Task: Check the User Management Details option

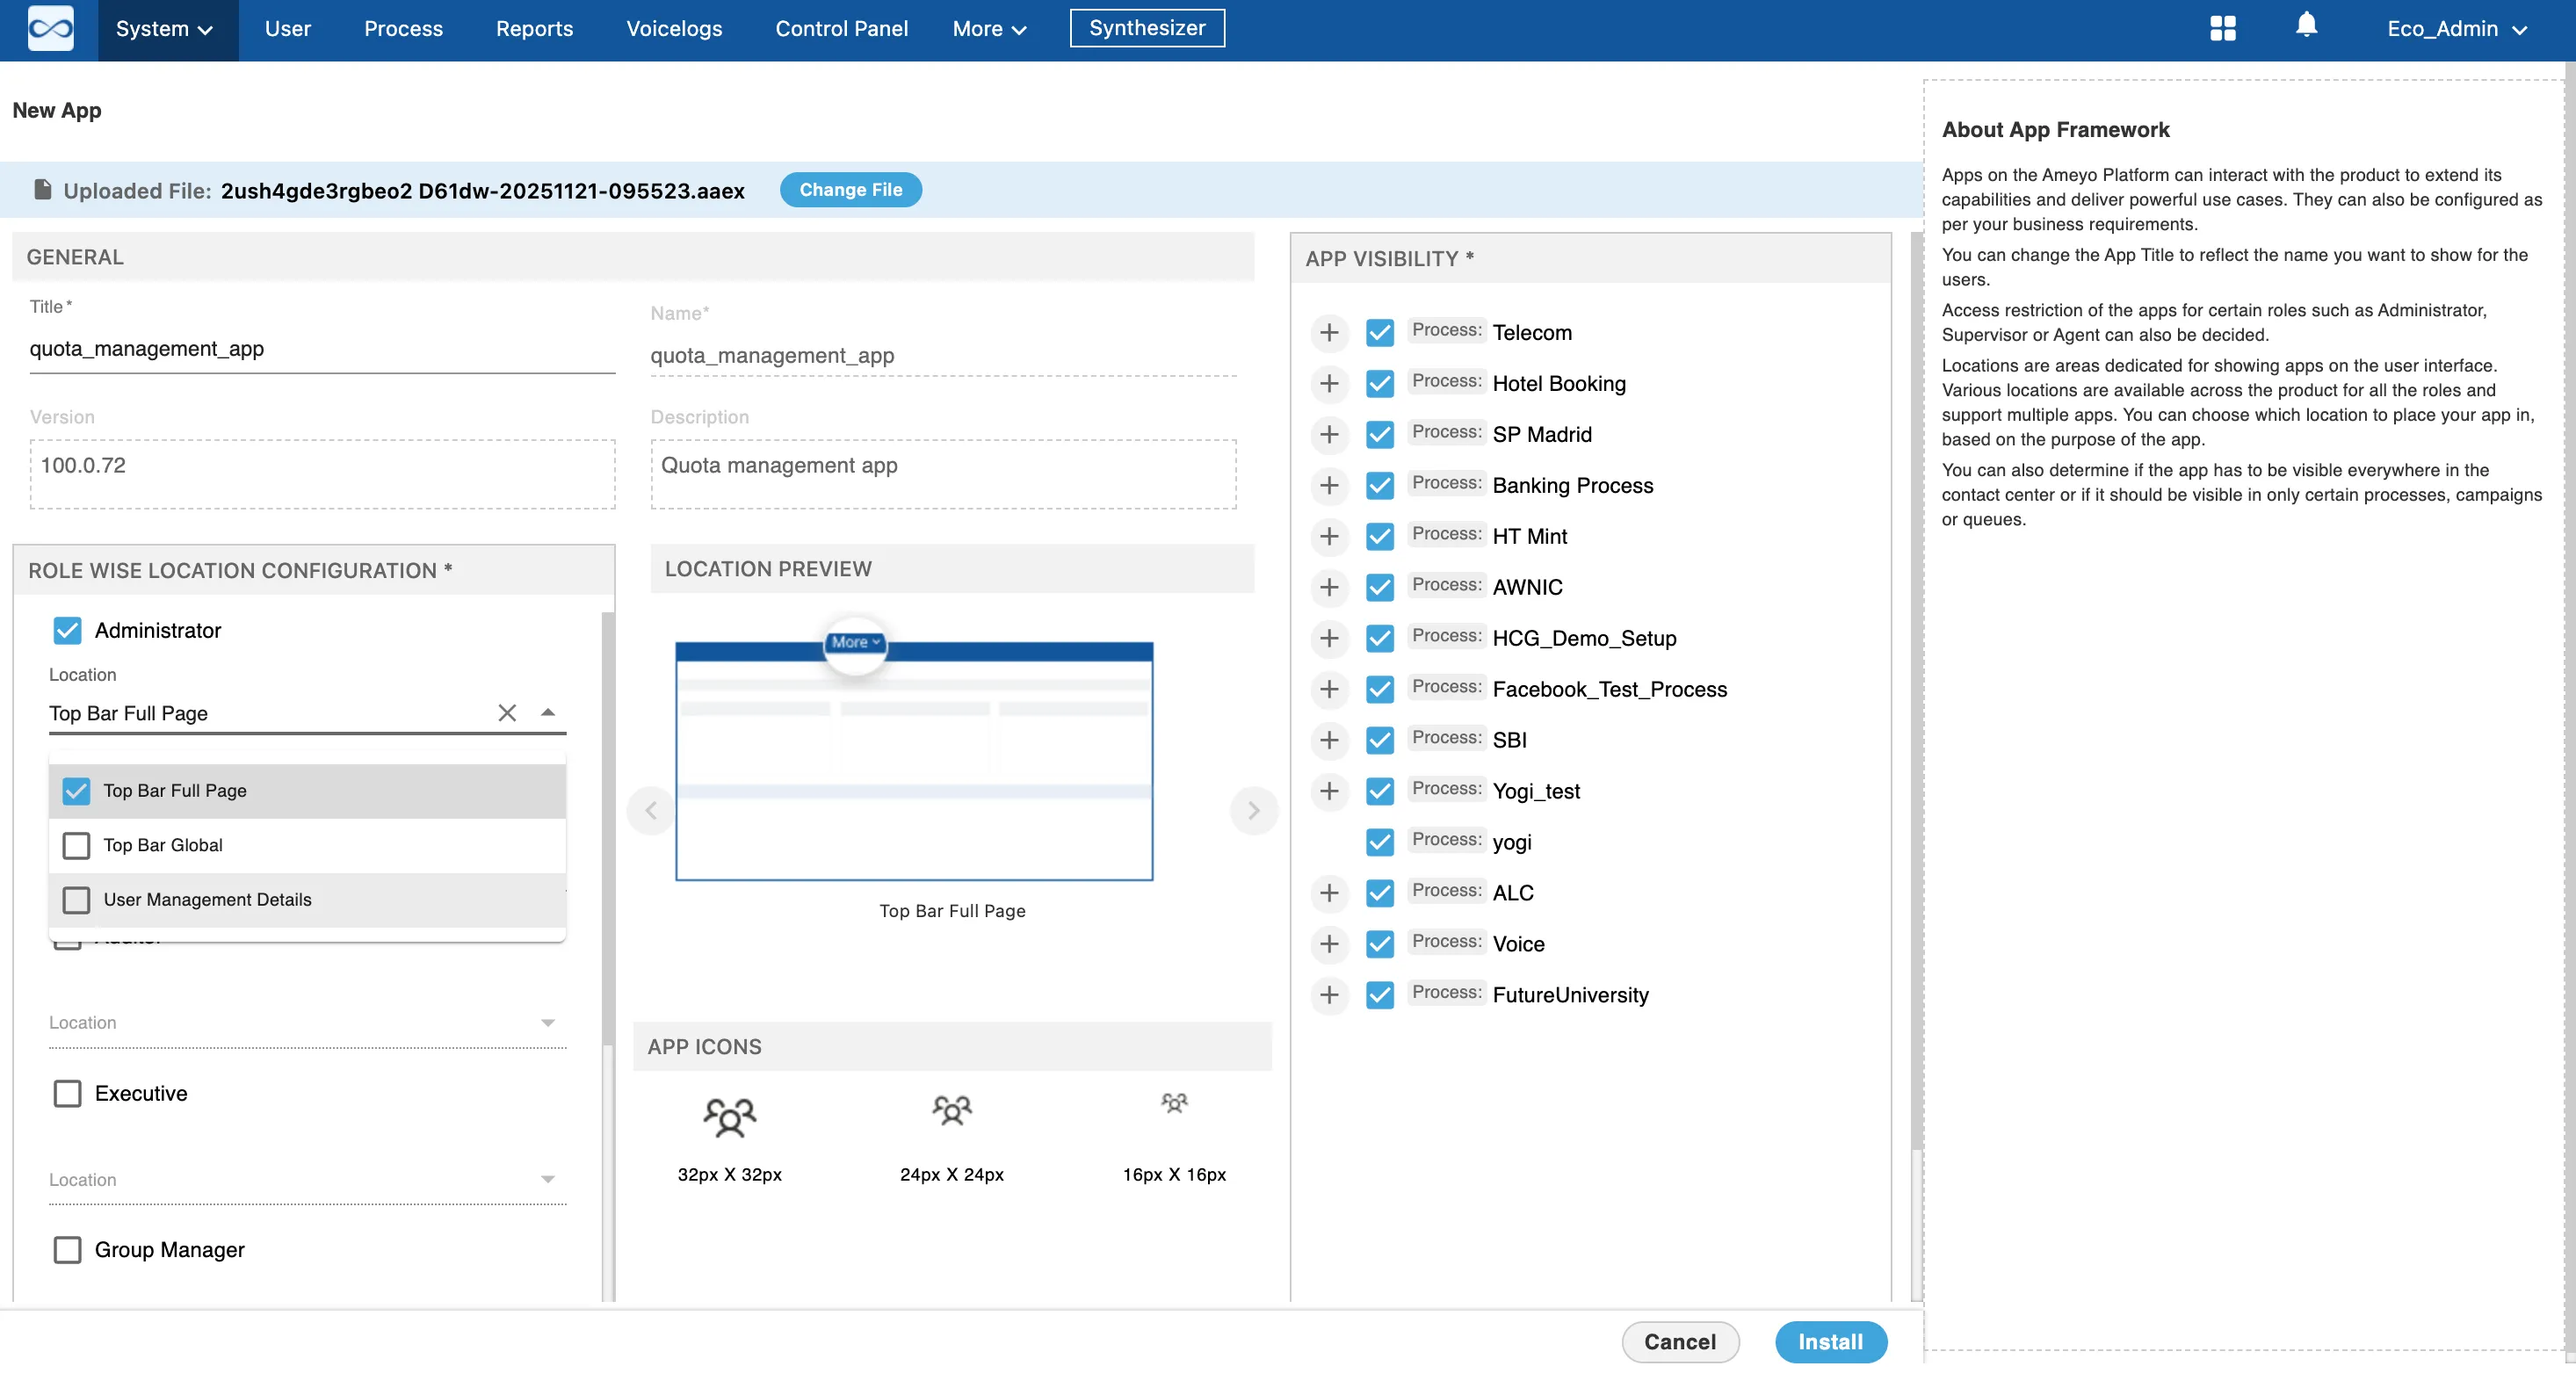Action: [x=76, y=900]
